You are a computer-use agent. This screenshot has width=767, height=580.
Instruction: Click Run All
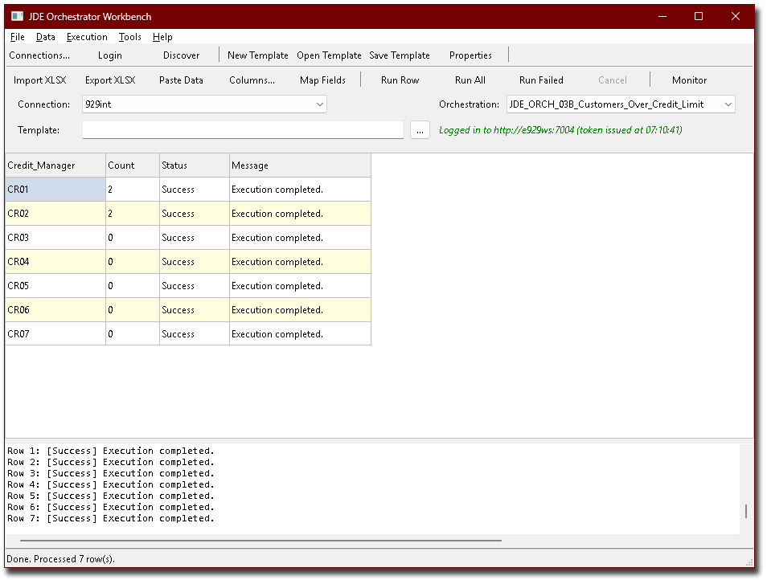470,80
